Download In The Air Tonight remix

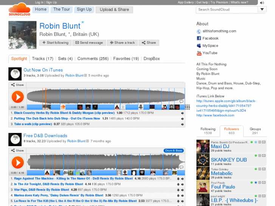click(178, 184)
